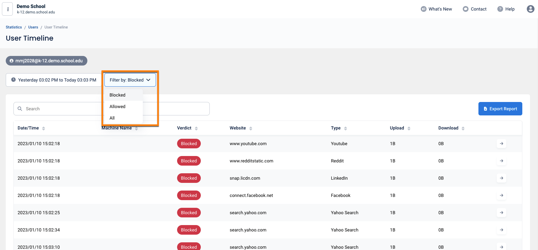Select All in filter menu
This screenshot has height=250, width=538.
tap(123, 118)
